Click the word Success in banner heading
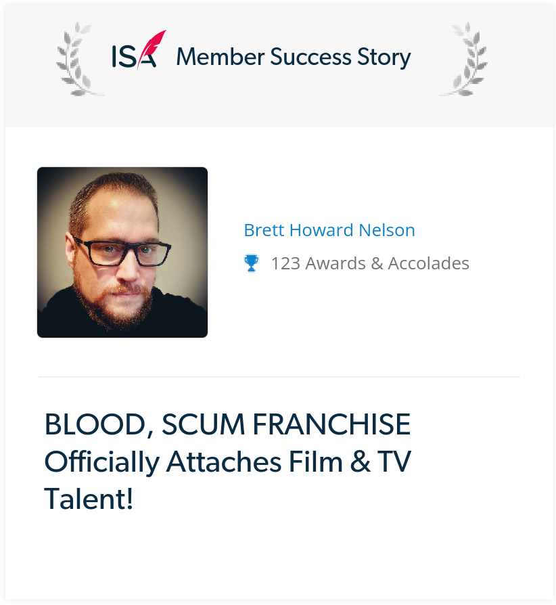556x605 pixels. pyautogui.click(x=310, y=57)
